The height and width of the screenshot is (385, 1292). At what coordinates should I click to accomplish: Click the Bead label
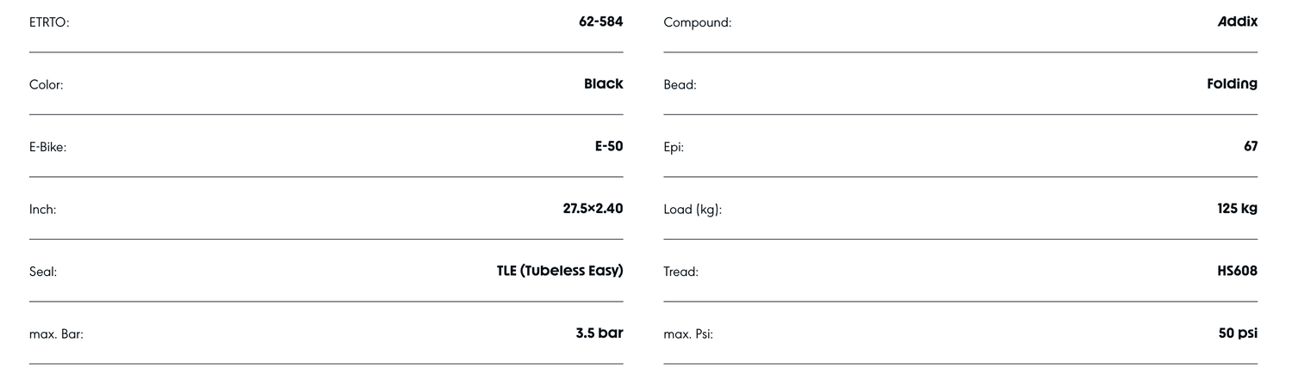click(x=680, y=85)
